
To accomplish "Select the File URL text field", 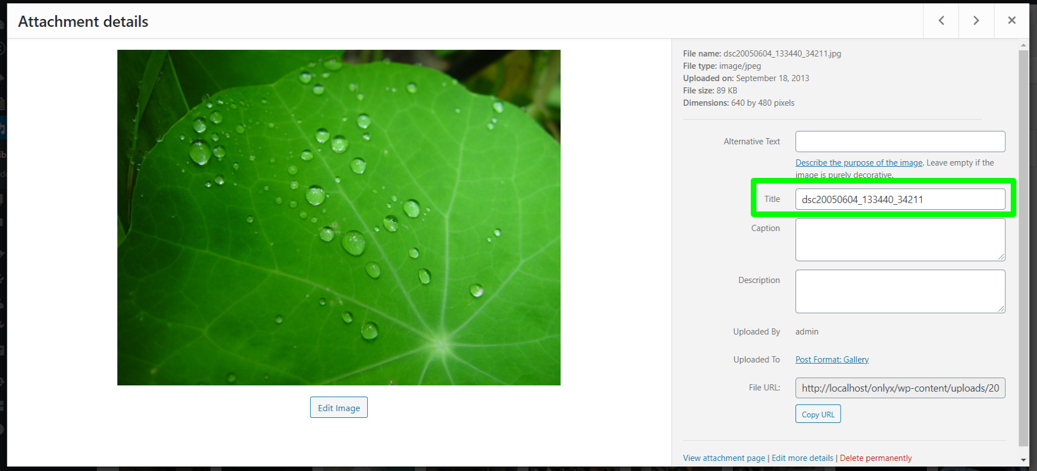I will pos(900,388).
